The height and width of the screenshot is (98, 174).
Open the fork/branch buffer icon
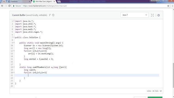point(50,15)
